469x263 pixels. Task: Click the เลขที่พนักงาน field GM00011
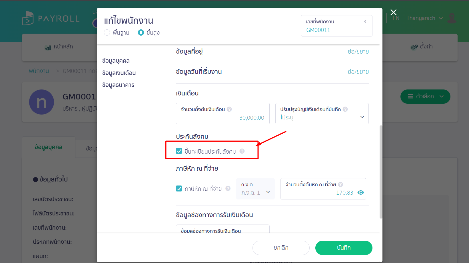coord(336,26)
